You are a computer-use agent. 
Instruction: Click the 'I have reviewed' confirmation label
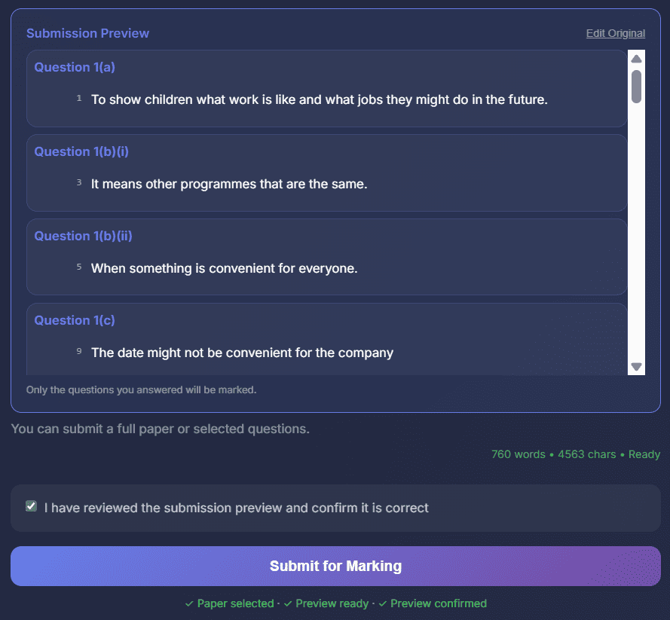(236, 508)
